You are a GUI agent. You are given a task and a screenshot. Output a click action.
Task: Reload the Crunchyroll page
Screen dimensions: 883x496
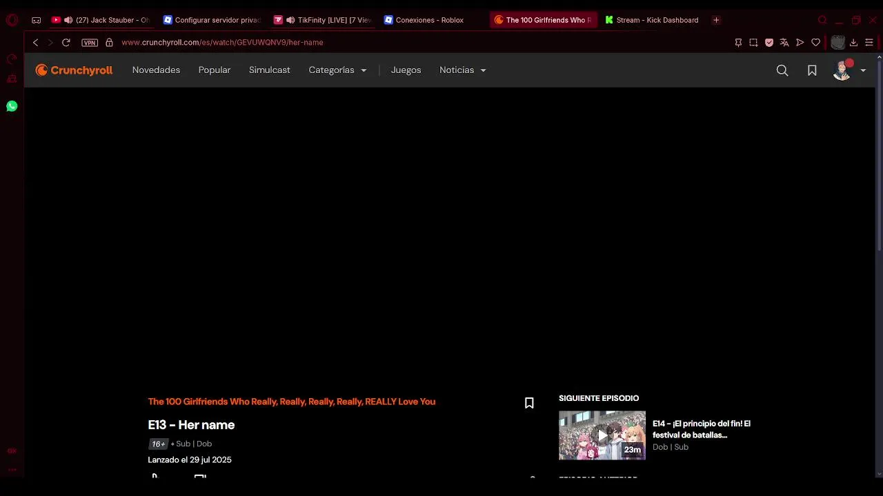(66, 43)
